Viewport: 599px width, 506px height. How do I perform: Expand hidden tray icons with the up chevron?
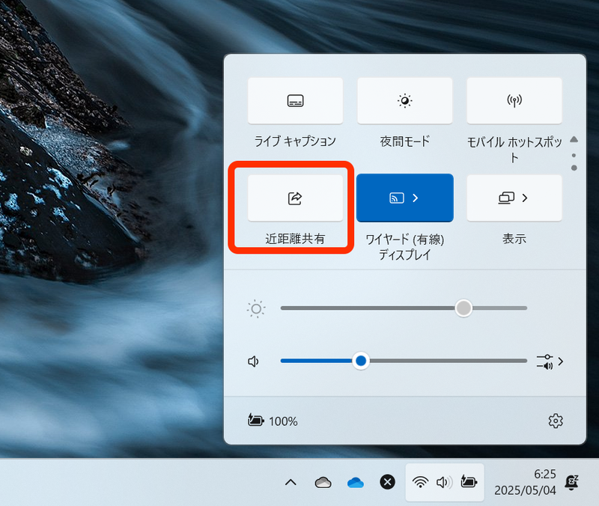coord(291,482)
